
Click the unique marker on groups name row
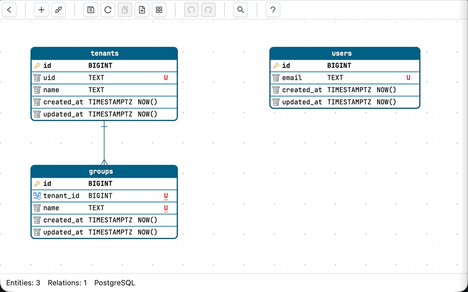166,208
